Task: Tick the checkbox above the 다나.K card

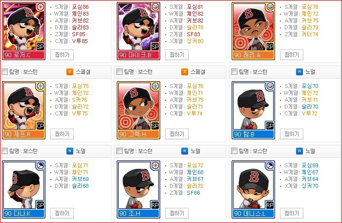Action: 4,151
